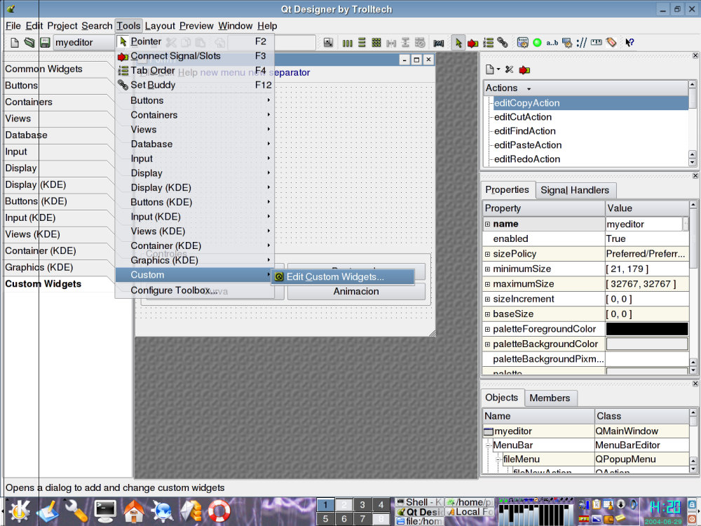Click Delete Action scissors icon

tap(509, 69)
